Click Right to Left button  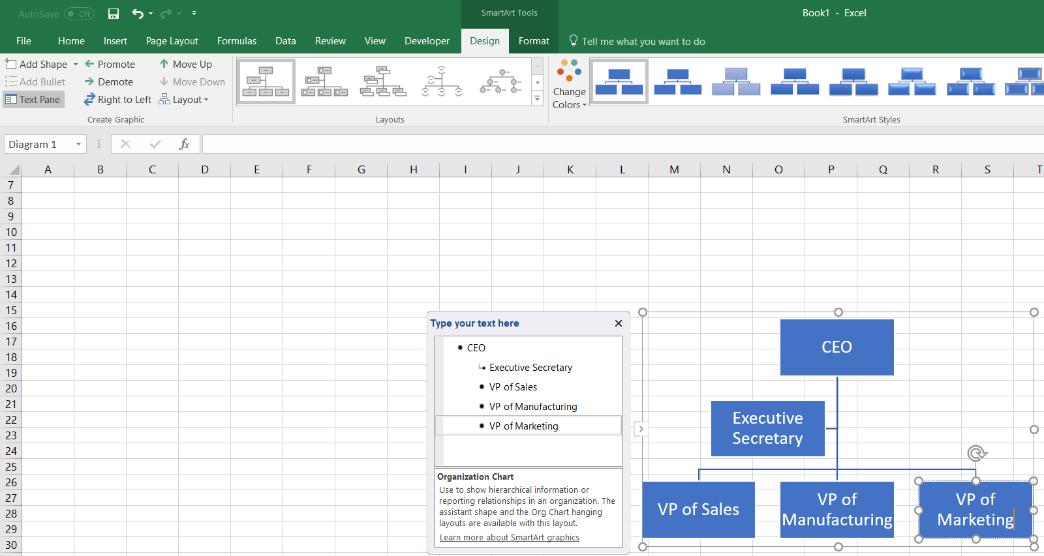pyautogui.click(x=118, y=99)
